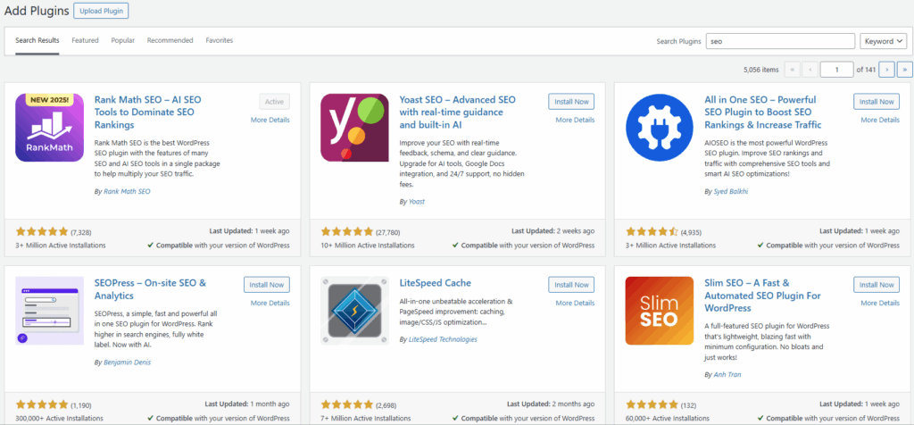The width and height of the screenshot is (914, 425).
Task: Switch to the Favorites tab
Action: (220, 40)
